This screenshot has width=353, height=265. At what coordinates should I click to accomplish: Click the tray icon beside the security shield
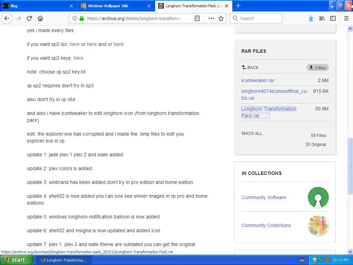point(321,260)
